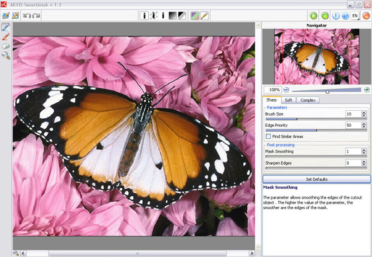Click the 'Navigator' panel title
Screen dimensions: 372x257
coord(316,25)
